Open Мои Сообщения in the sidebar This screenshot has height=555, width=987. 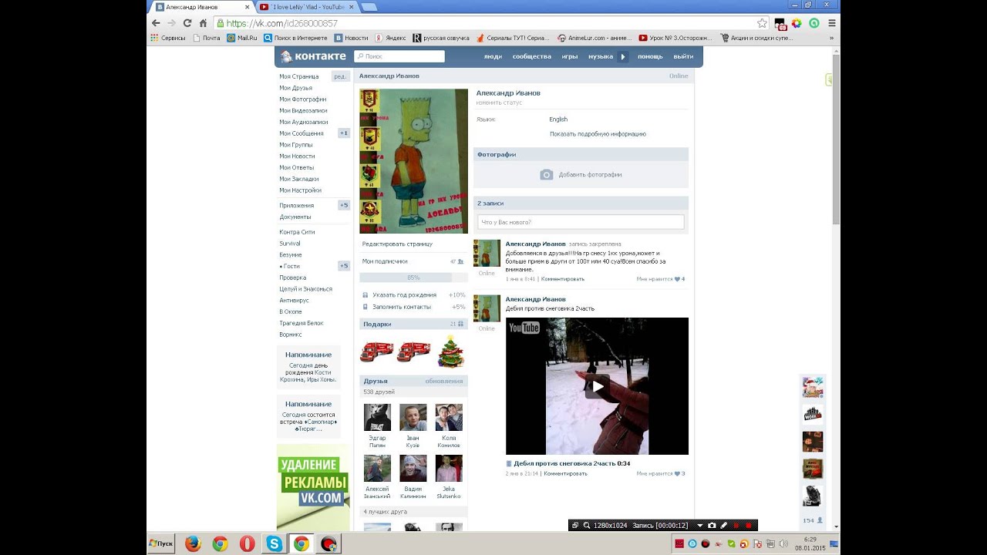click(x=301, y=133)
